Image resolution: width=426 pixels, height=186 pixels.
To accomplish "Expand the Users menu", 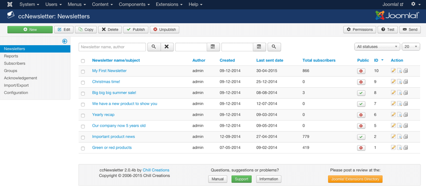I will (54, 4).
